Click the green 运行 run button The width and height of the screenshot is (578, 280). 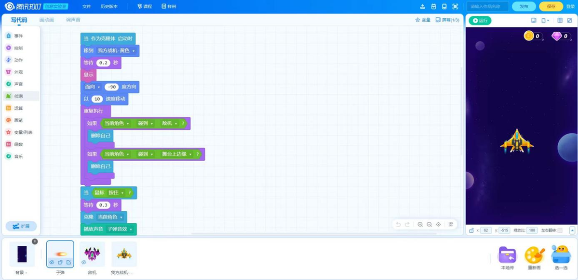(x=480, y=21)
